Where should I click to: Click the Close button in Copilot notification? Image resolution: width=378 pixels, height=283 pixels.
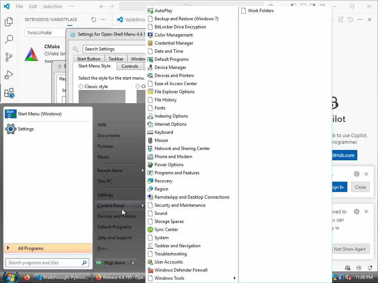click(360, 187)
